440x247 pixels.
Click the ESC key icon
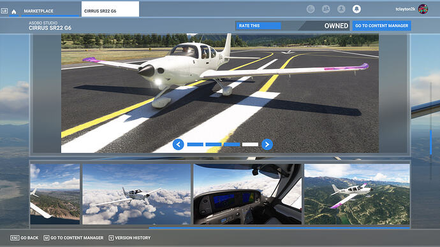[15, 237]
